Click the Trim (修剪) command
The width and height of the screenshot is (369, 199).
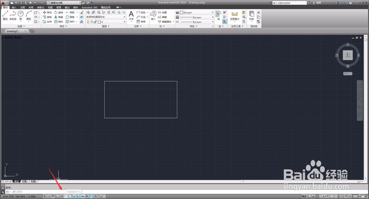(70, 13)
